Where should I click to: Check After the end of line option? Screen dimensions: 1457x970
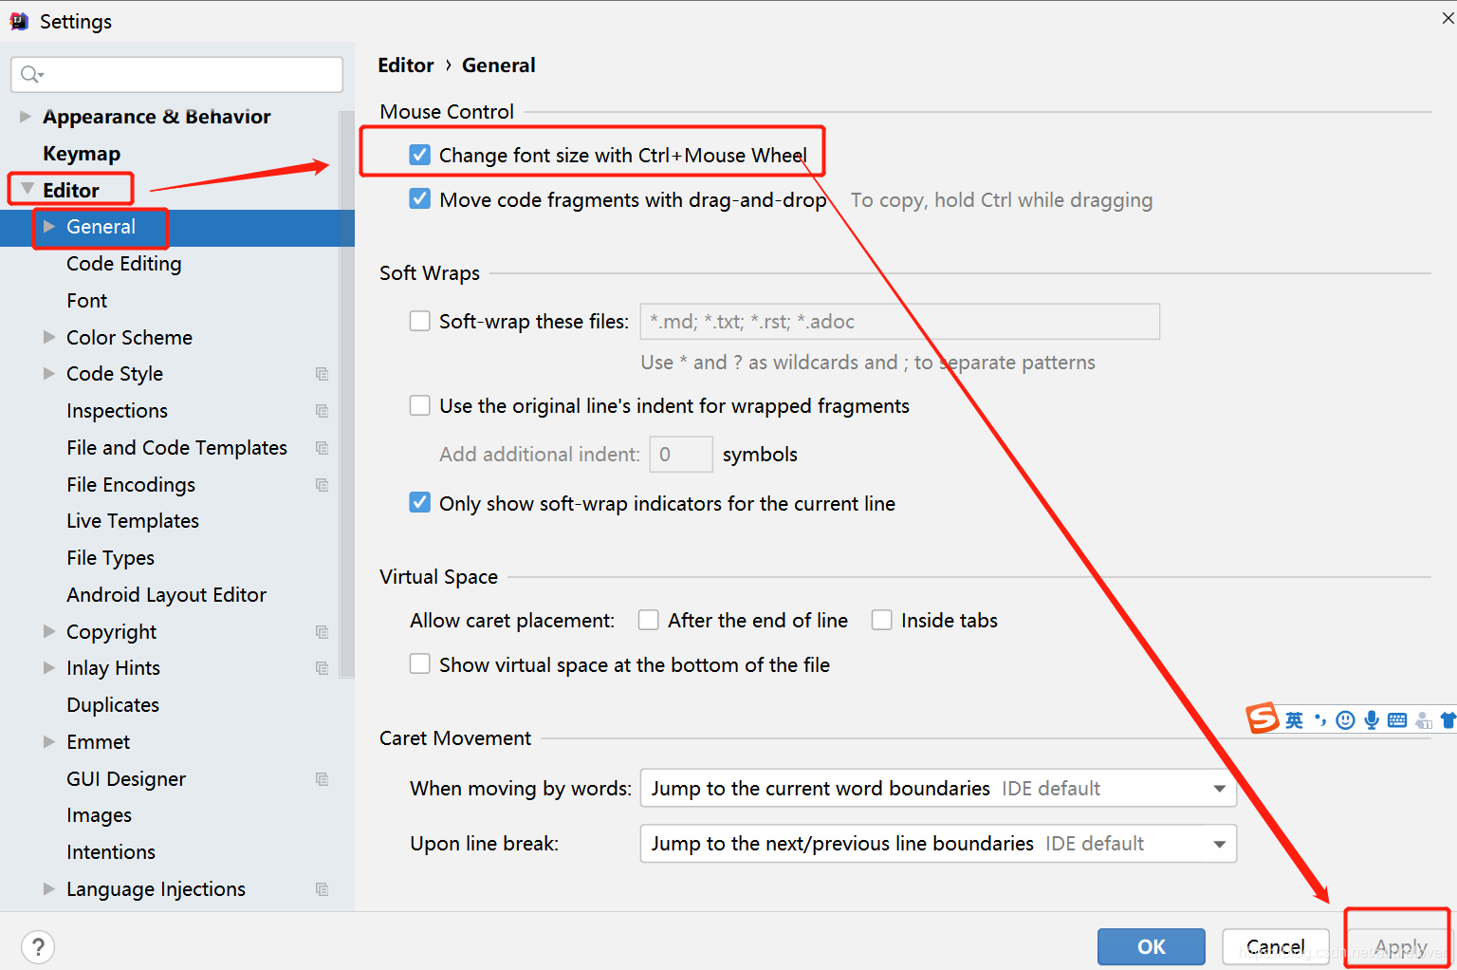pos(649,620)
